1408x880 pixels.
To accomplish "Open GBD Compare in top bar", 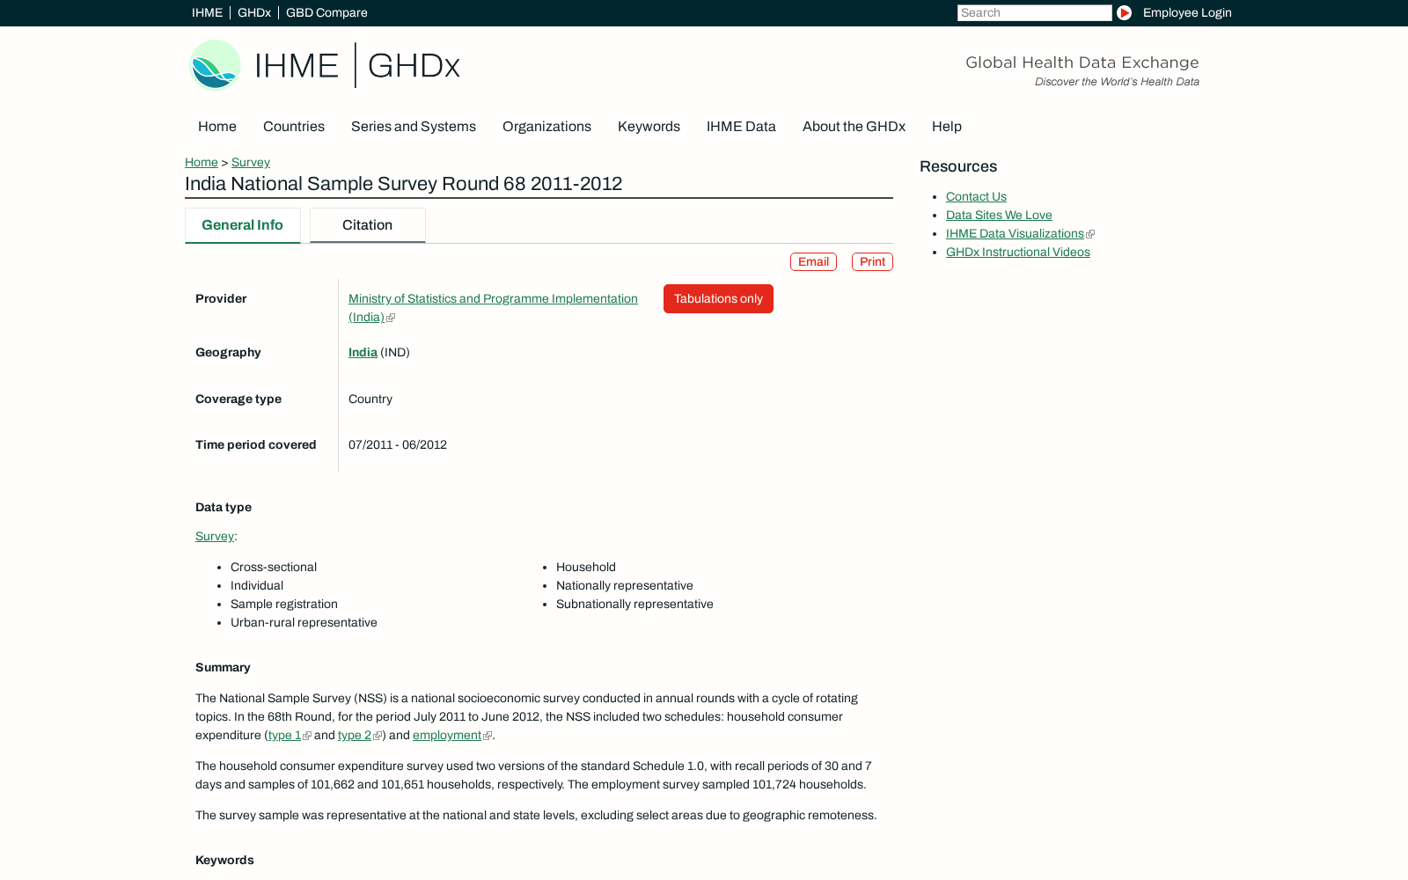I will 326,12.
